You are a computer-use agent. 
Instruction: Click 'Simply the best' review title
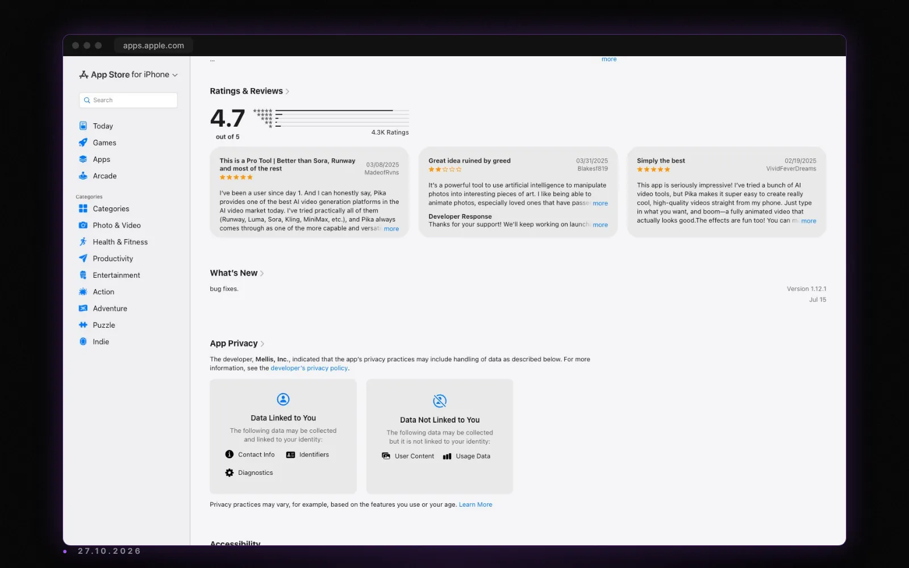(x=661, y=161)
